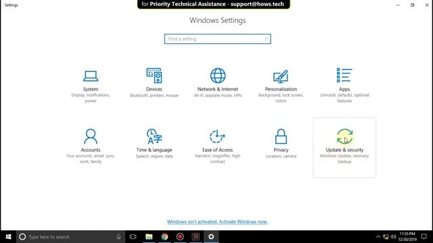Open the Devices keyboard and speaker icon
This screenshot has width=433, height=243.
(154, 76)
